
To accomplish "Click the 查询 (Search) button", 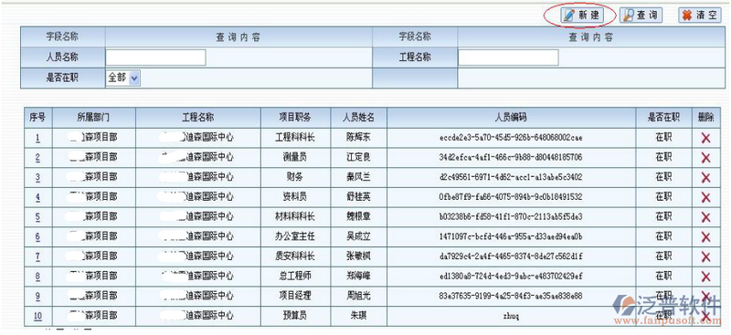I will point(641,16).
